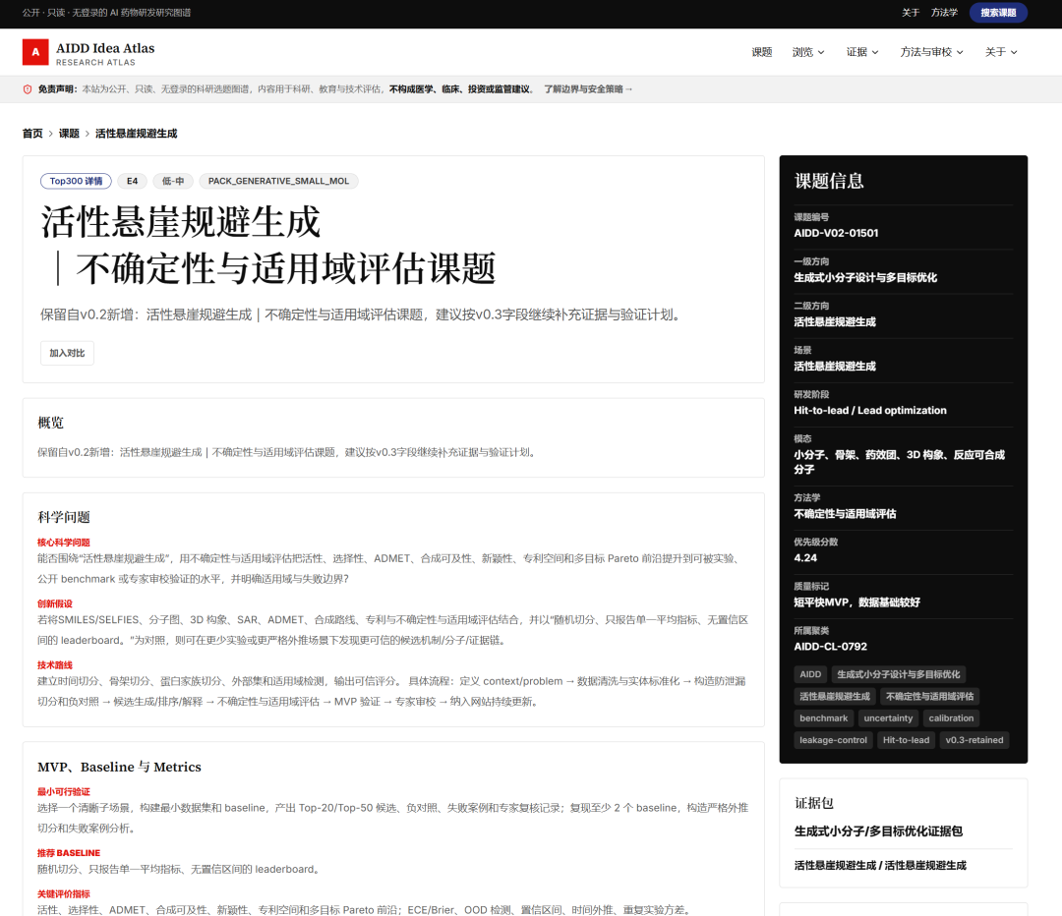Viewport: 1062px width, 916px height.
Task: Expand the 证据 navigation dropdown
Action: [862, 52]
